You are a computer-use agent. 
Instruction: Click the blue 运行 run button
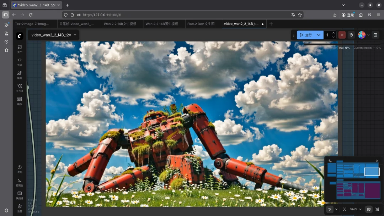pos(306,35)
